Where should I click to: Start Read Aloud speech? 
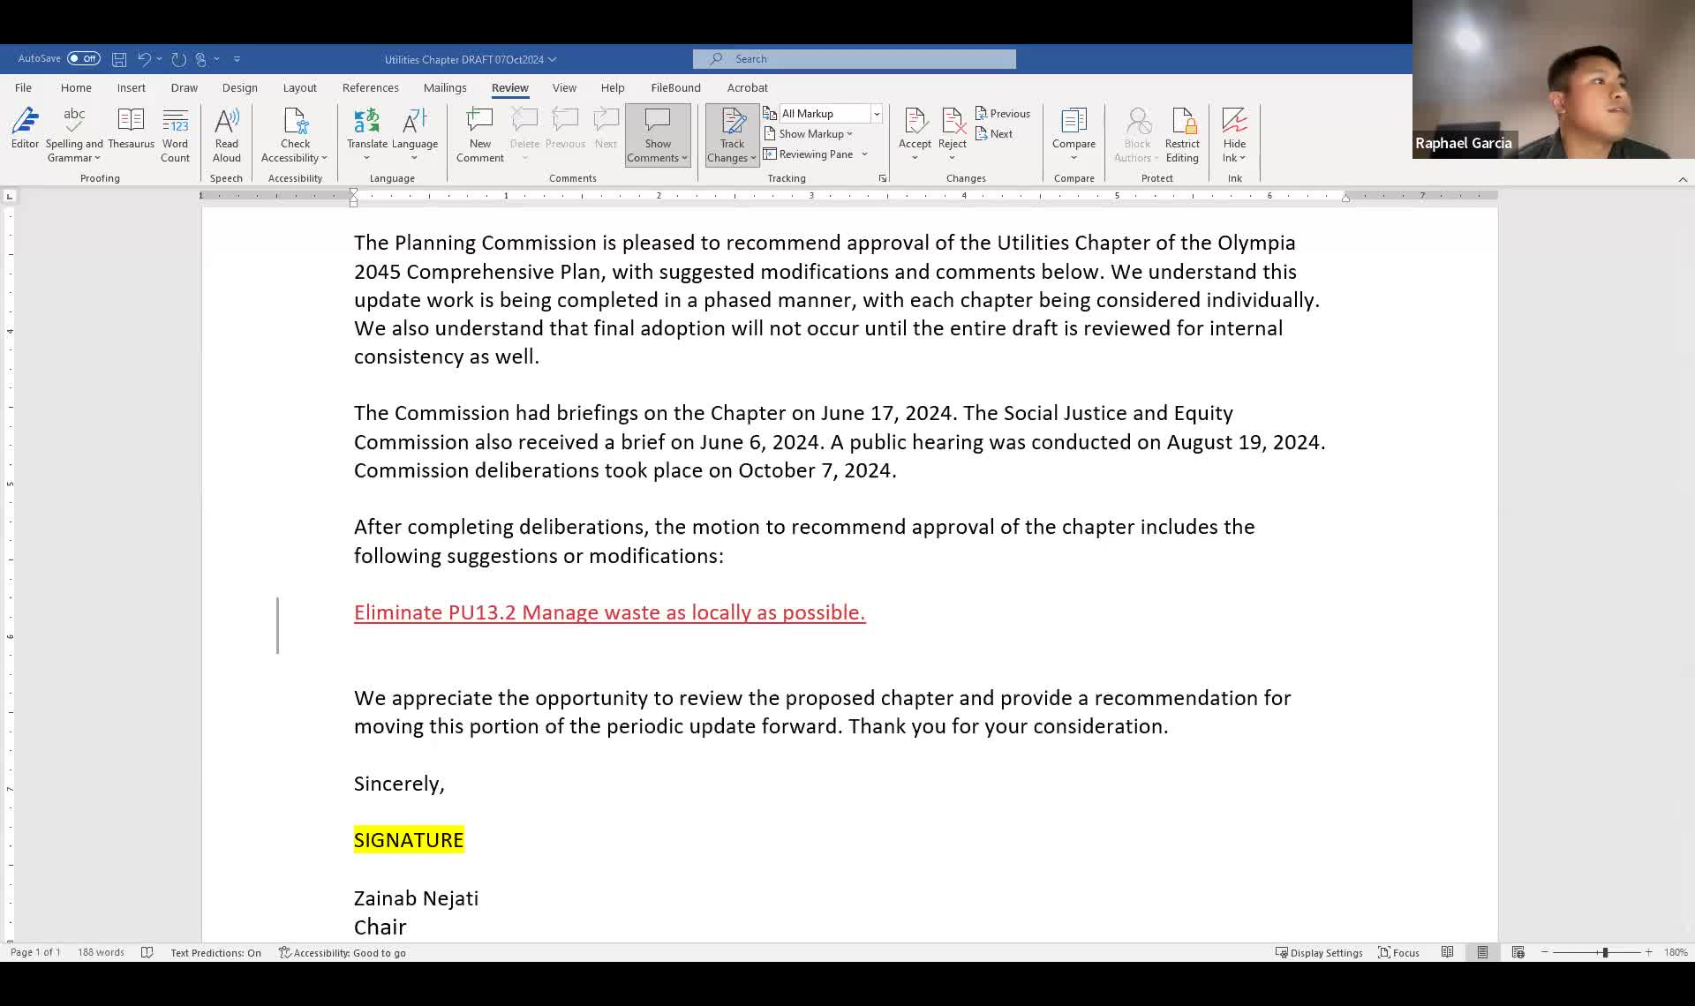226,128
